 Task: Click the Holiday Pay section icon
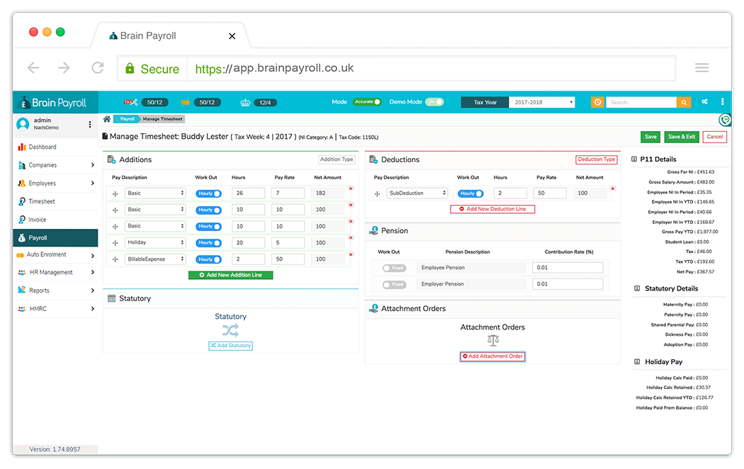click(x=637, y=362)
